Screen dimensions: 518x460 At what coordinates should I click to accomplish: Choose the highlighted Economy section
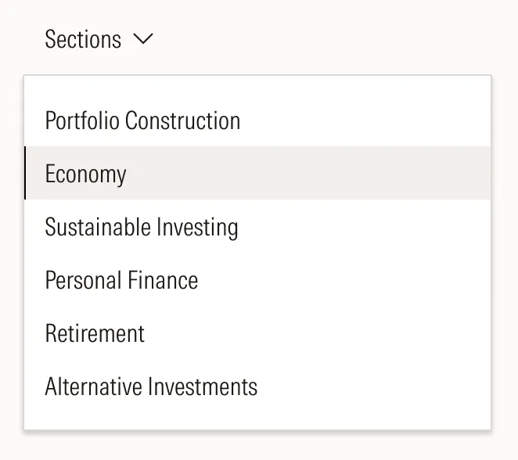[x=86, y=173]
